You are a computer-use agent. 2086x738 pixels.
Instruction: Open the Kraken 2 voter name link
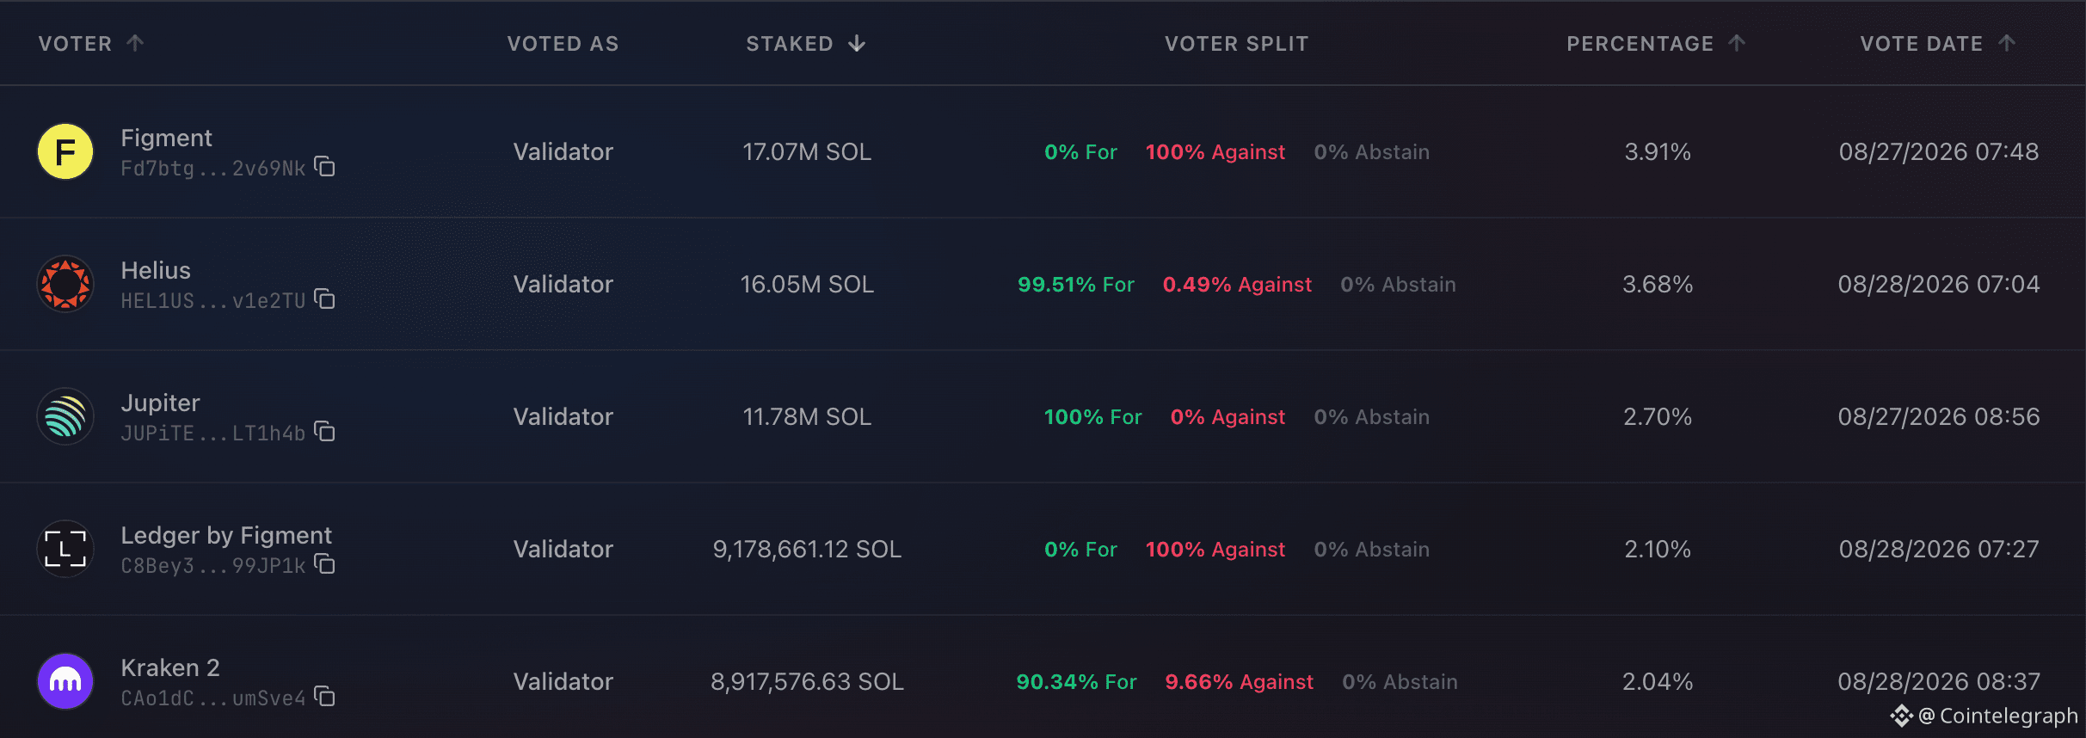point(170,667)
